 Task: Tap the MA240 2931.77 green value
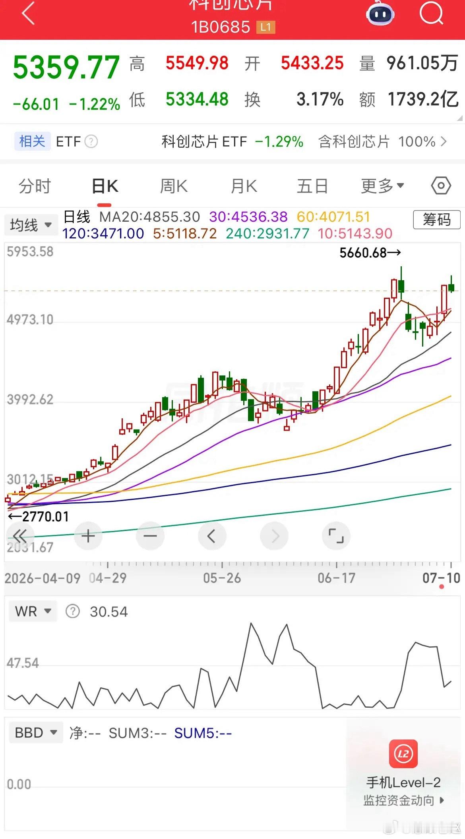tap(267, 234)
